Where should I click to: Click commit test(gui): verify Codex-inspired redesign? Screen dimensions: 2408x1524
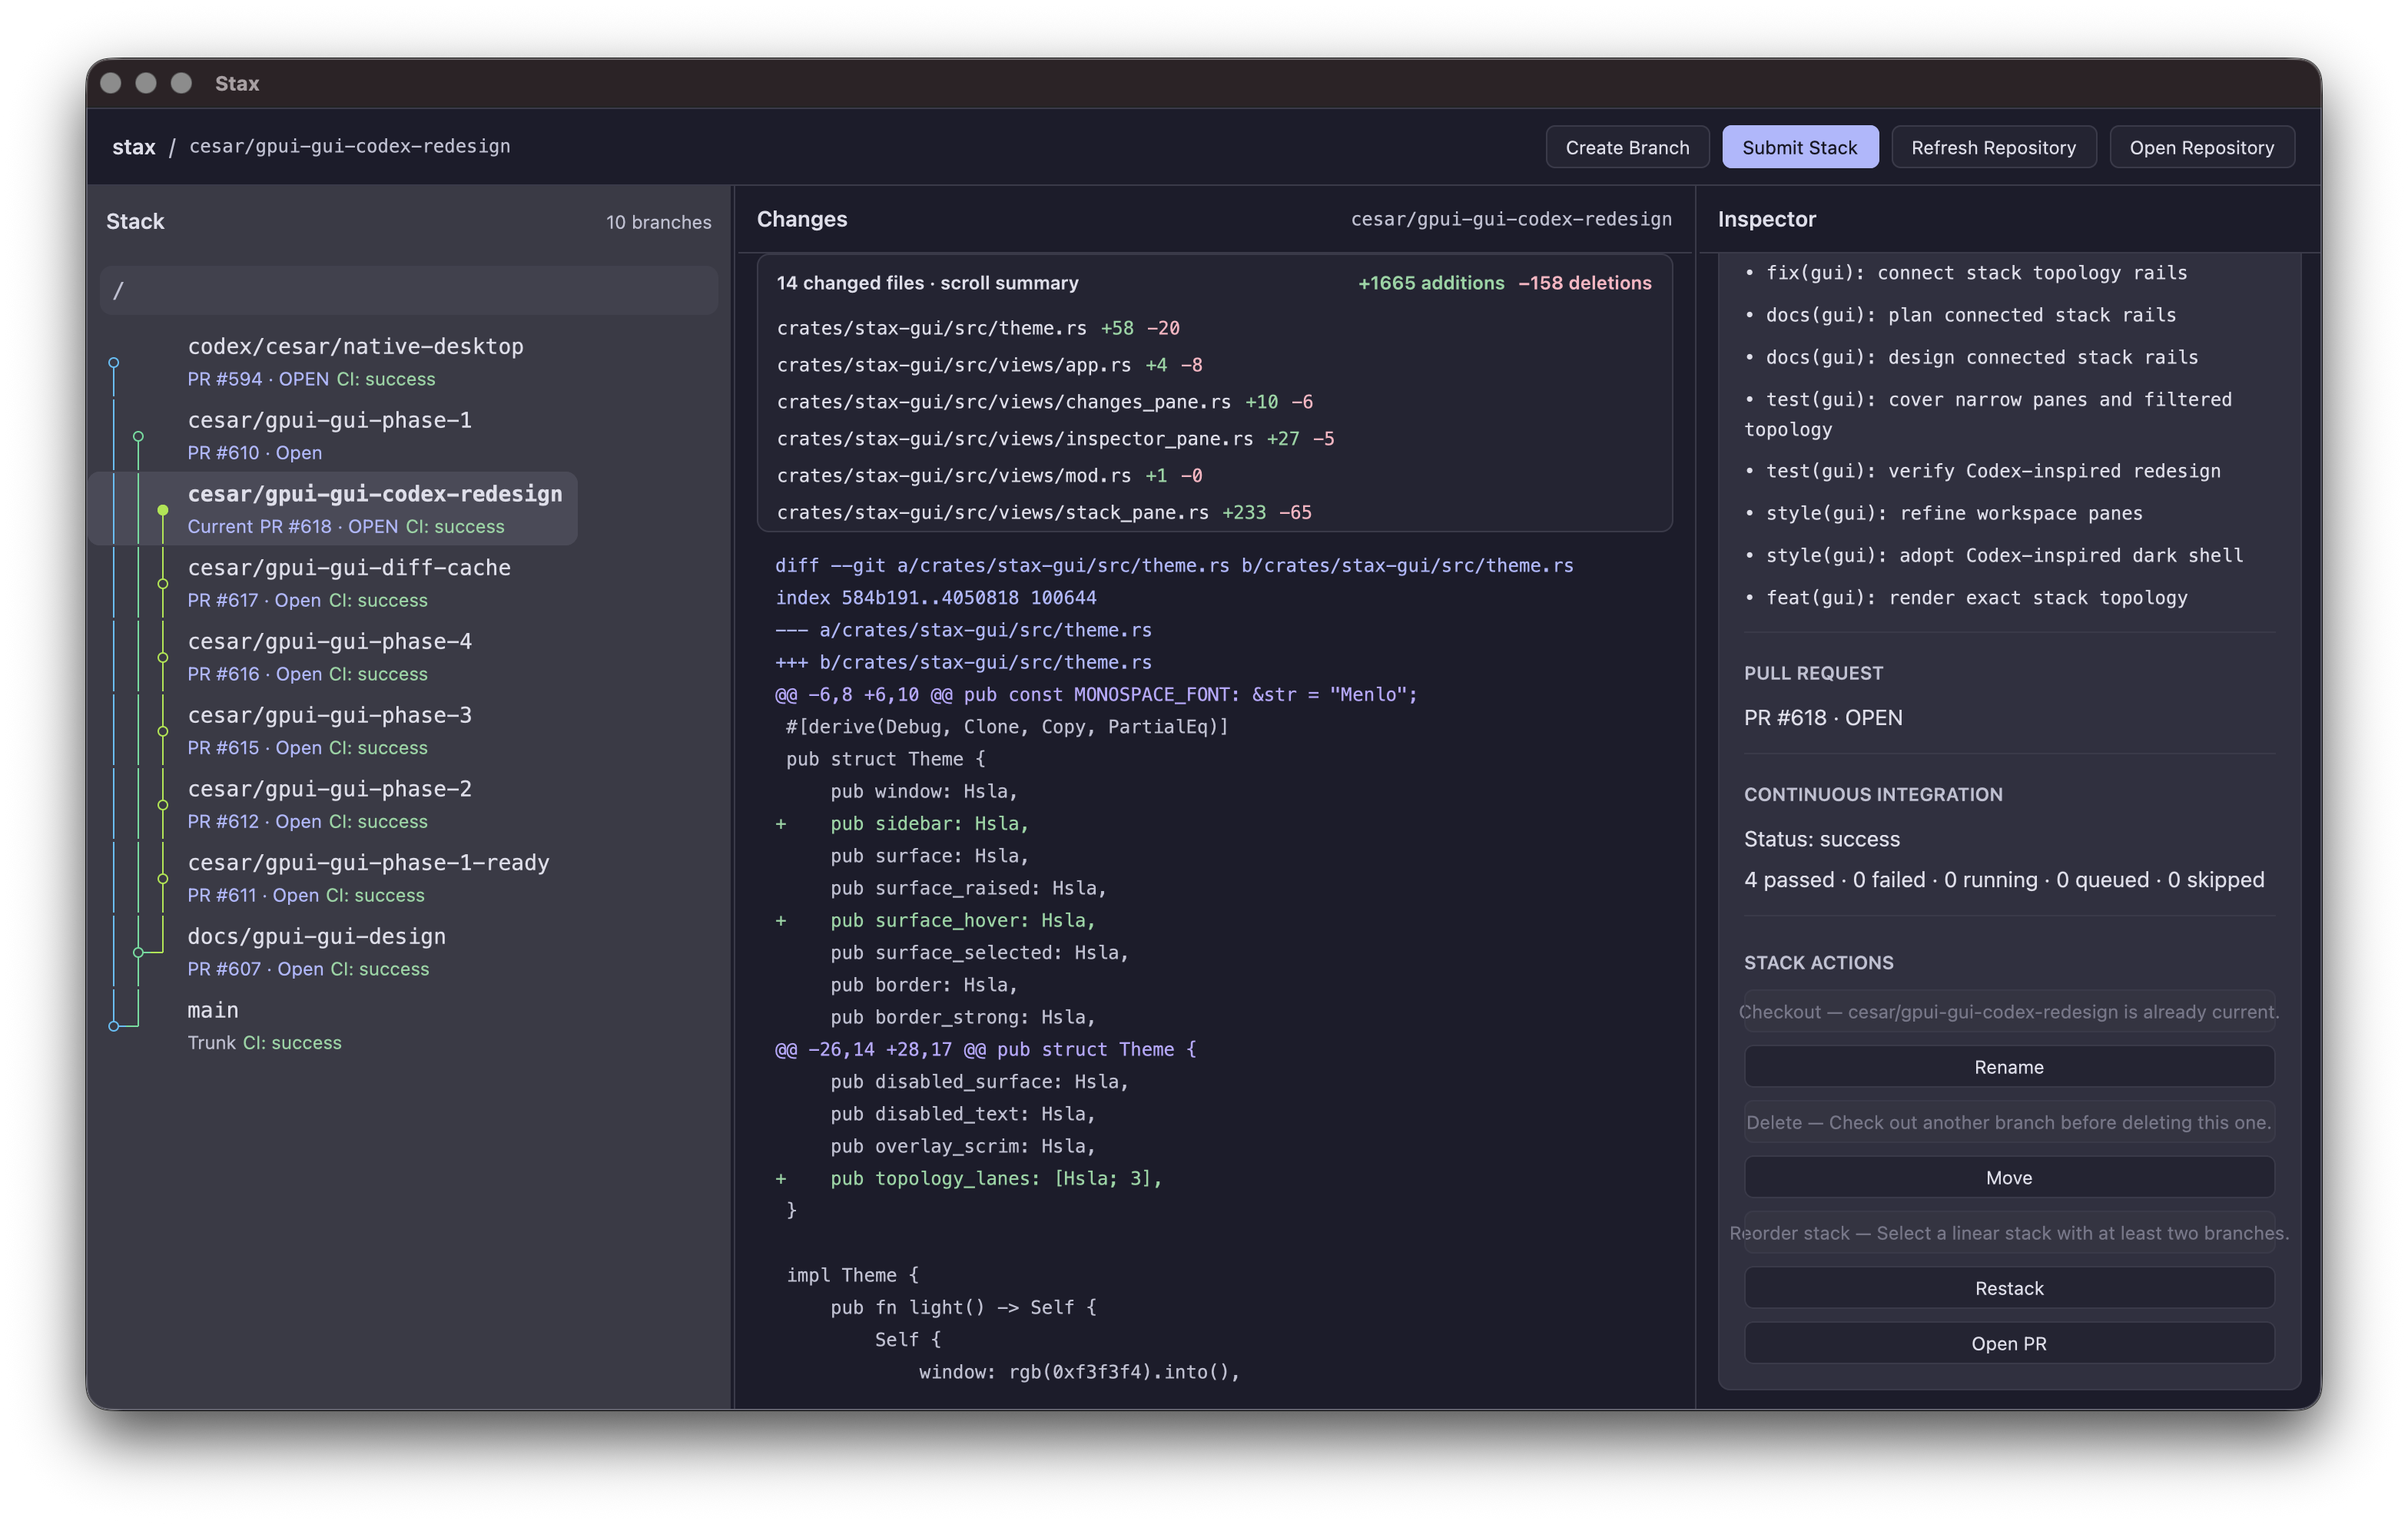coord(1982,471)
